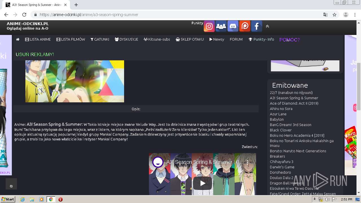Open Ahiru no Sora link

coord(281,109)
